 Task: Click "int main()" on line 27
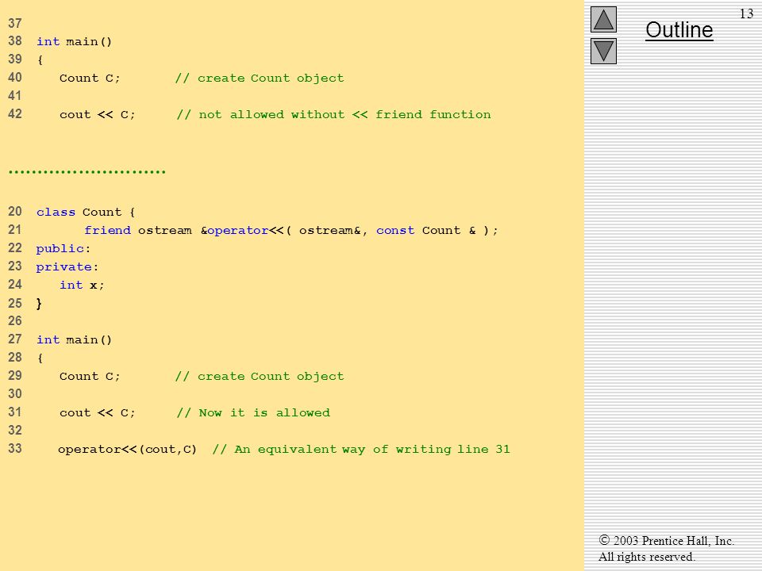(75, 340)
